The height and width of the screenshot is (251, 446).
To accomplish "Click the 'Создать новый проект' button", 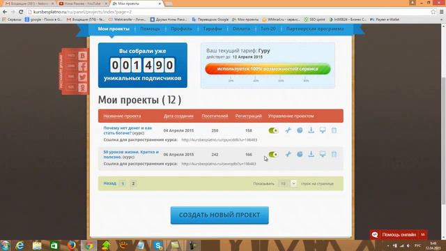I will click(x=220, y=215).
